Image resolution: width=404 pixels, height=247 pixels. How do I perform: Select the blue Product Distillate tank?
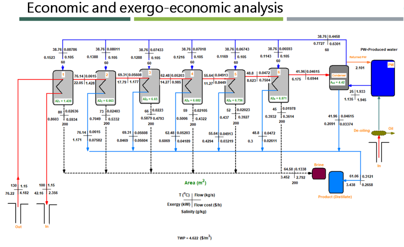coord(335,182)
